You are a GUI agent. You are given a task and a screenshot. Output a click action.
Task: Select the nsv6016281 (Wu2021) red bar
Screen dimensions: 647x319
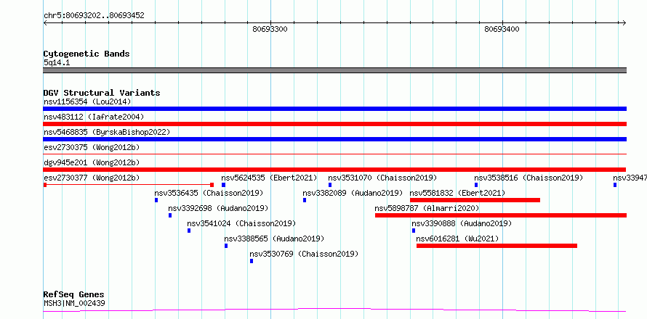click(497, 246)
